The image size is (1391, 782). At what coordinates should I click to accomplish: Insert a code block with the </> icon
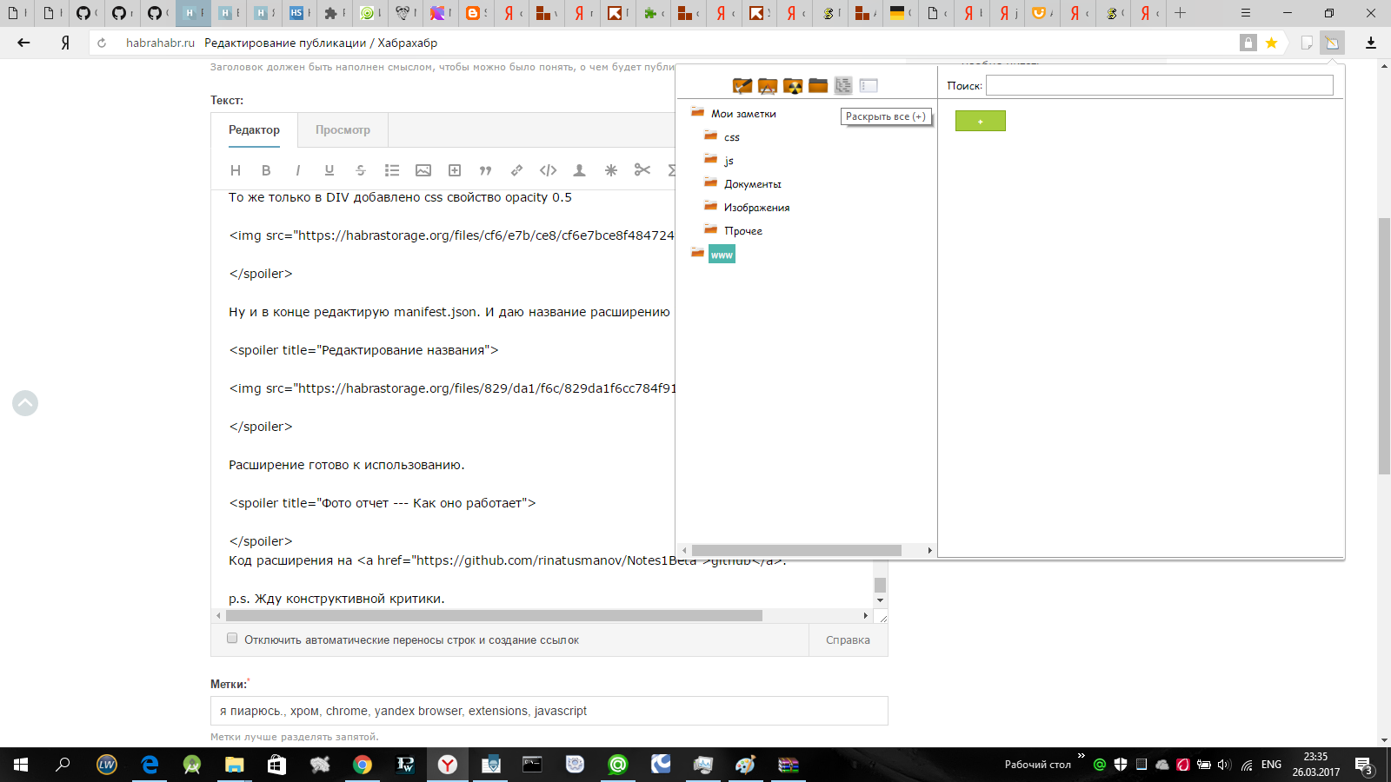548,170
